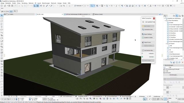The width and height of the screenshot is (184, 103).
Task: Click the Solibri Connection info icon
Action: pyautogui.click(x=143, y=22)
